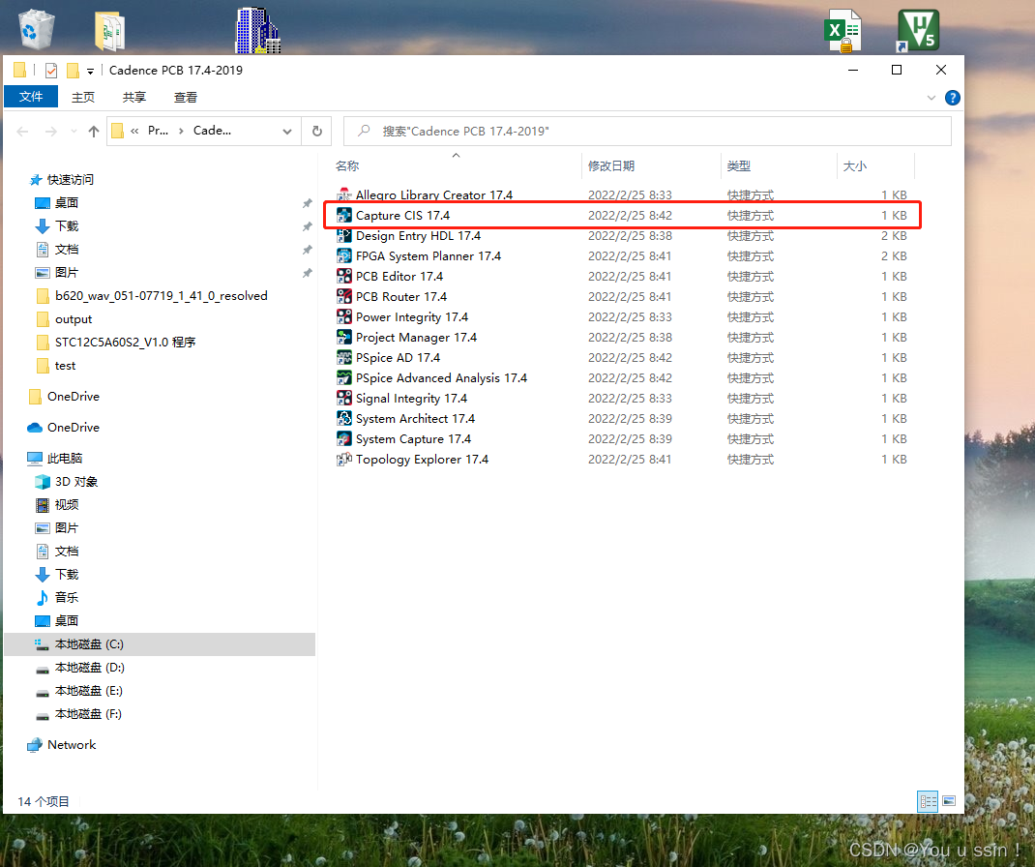Click the back navigation arrow
The image size is (1035, 867).
pos(22,132)
